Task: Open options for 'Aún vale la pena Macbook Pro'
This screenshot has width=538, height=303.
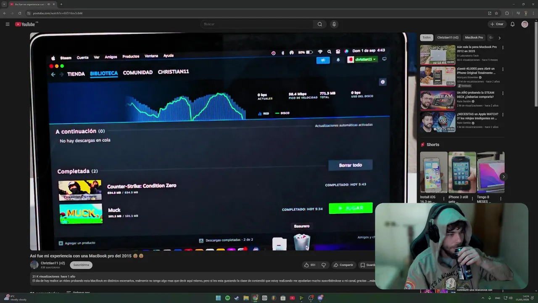Action: (503, 48)
